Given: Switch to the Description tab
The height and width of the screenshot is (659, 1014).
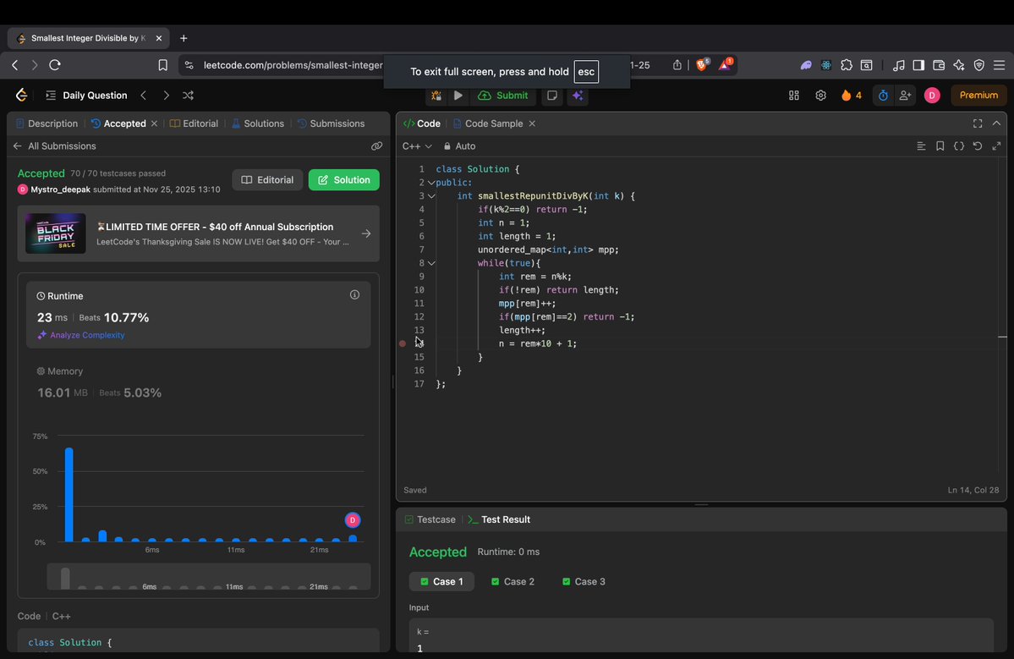Looking at the screenshot, I should click(47, 124).
